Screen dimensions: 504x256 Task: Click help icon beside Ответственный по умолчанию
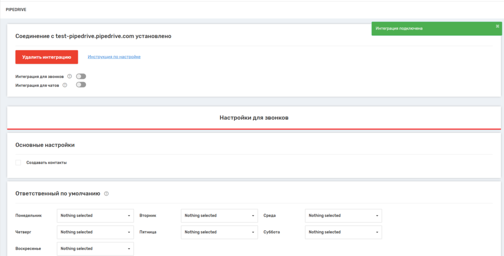point(106,194)
